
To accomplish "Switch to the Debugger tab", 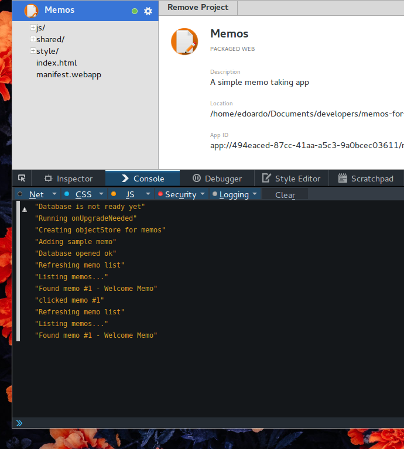I will (x=217, y=179).
